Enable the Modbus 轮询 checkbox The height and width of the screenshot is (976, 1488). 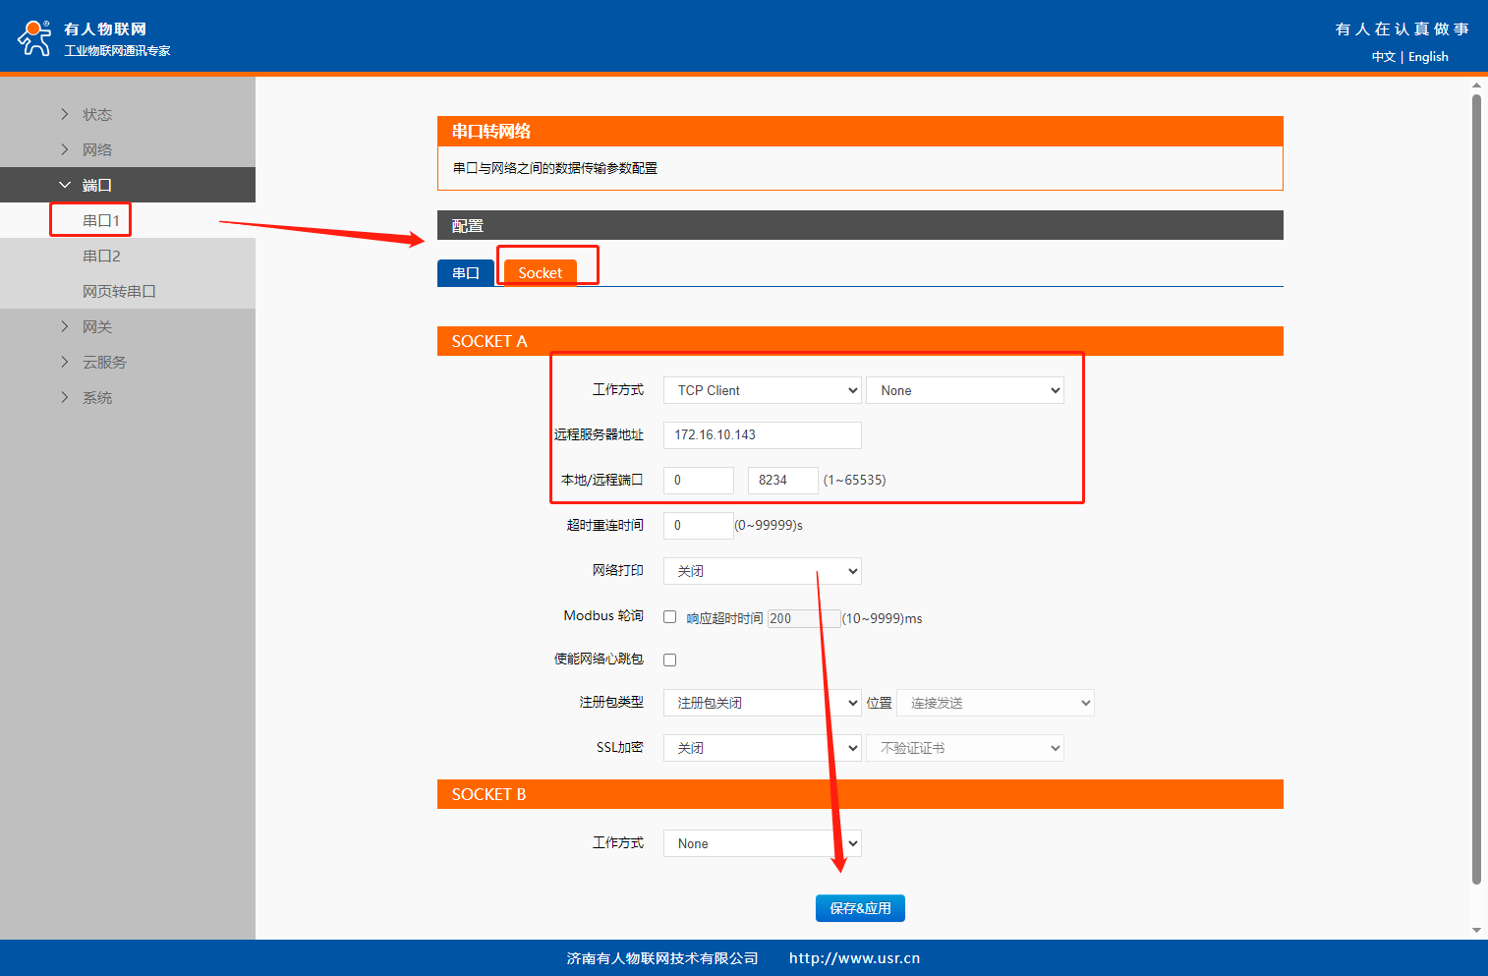click(670, 617)
